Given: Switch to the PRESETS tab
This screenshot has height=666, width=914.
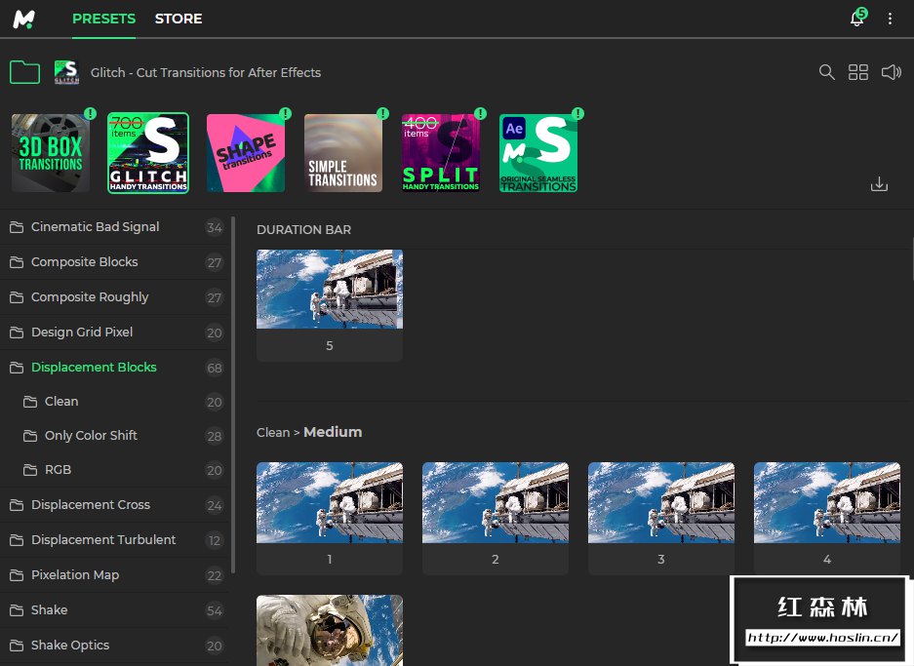Looking at the screenshot, I should (103, 19).
